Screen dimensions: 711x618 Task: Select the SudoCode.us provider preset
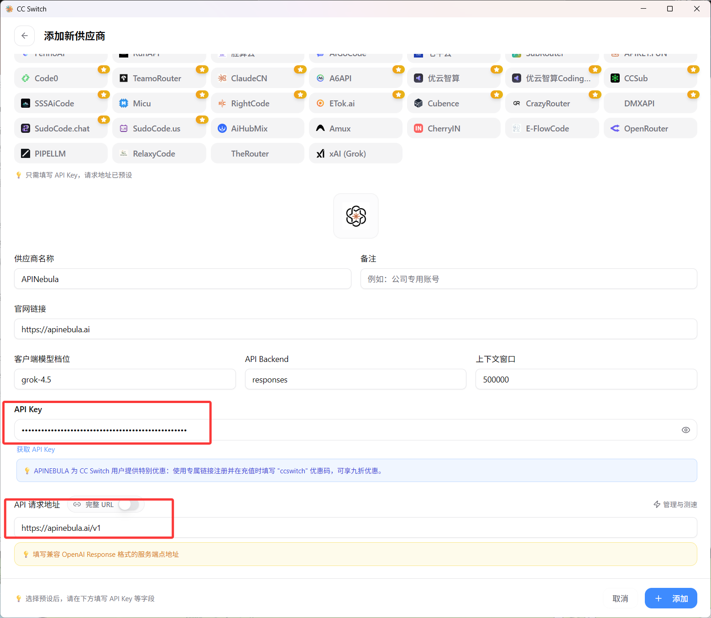[159, 128]
